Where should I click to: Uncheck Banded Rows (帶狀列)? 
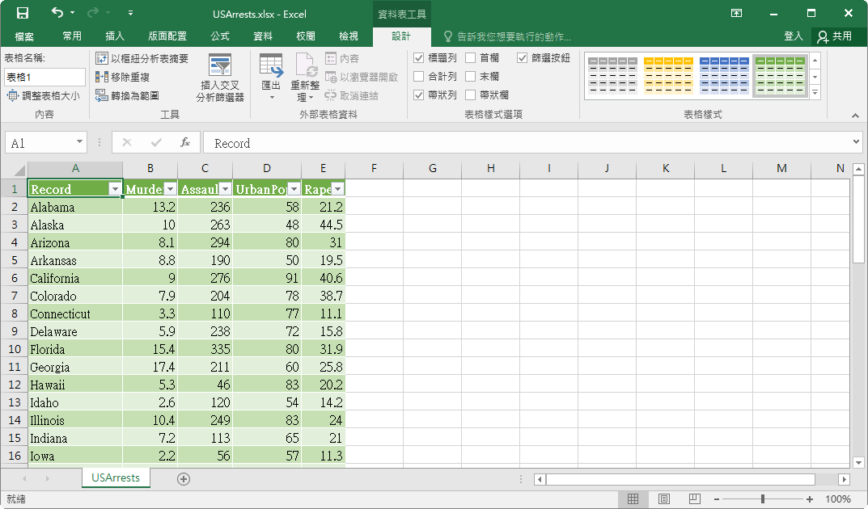pos(419,95)
